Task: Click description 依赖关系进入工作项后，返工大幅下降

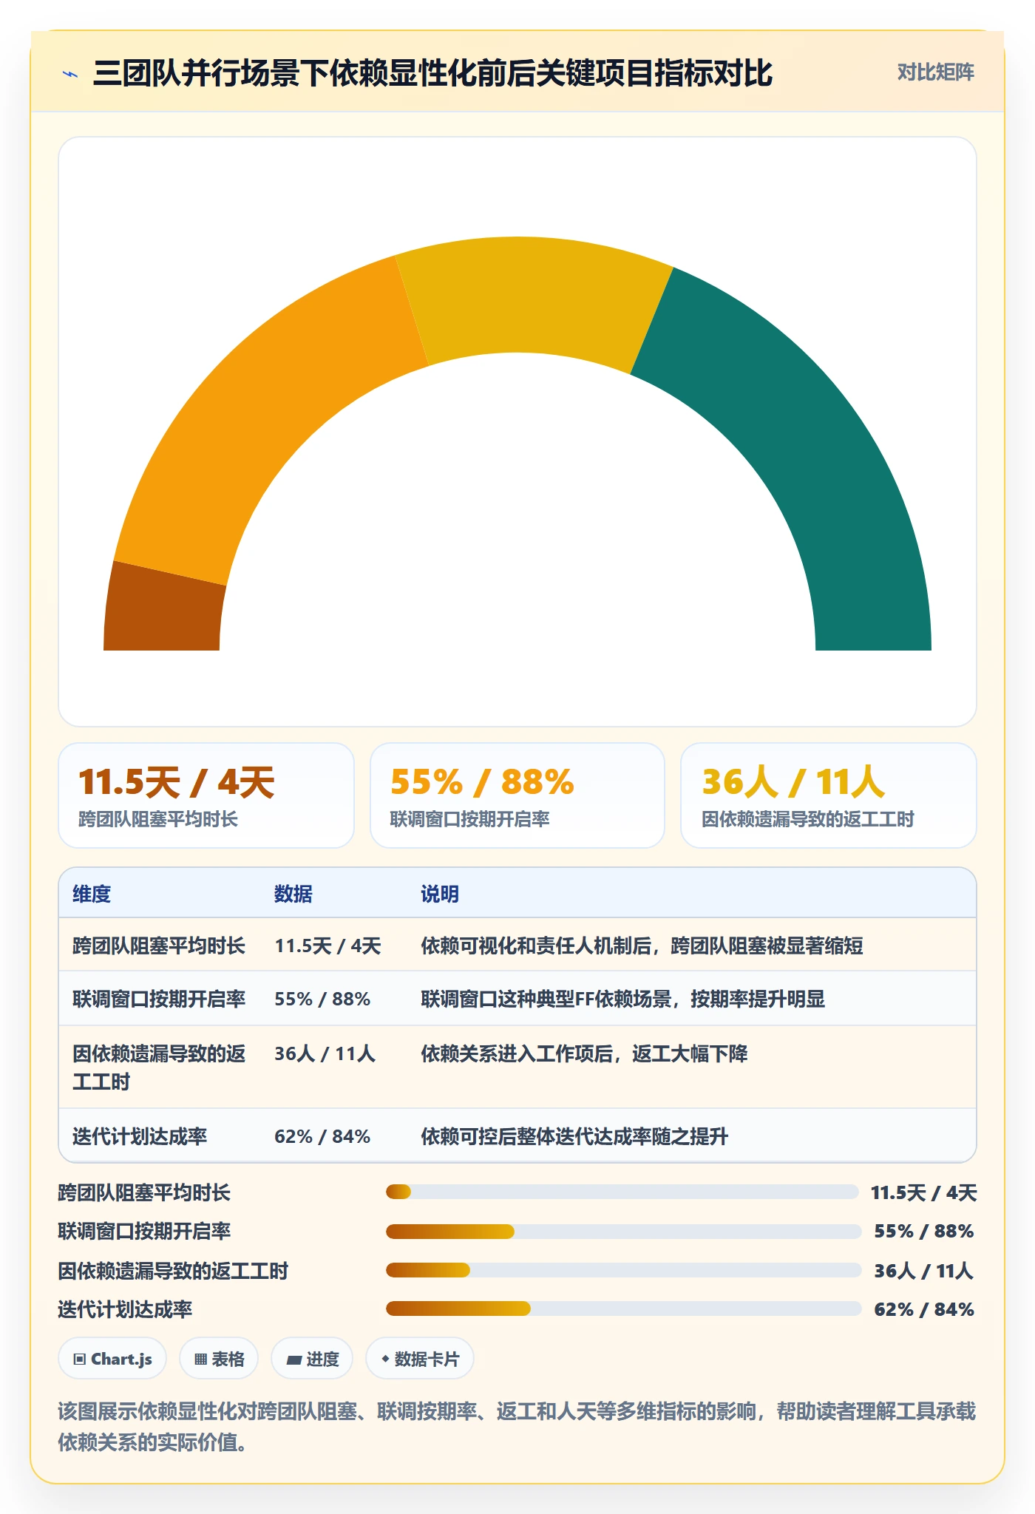Action: pos(584,1053)
